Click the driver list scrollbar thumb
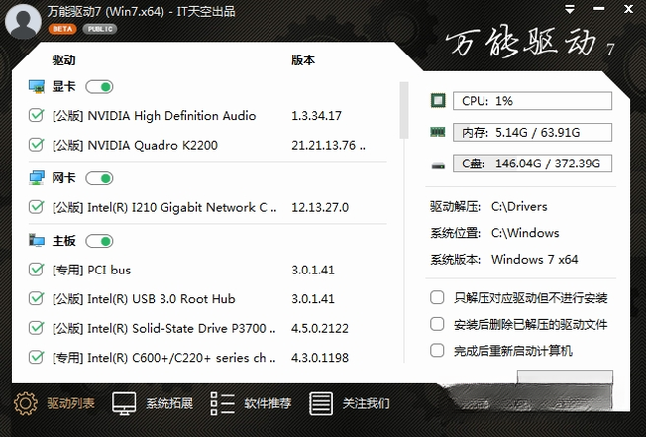This screenshot has height=437, width=646. (x=404, y=110)
